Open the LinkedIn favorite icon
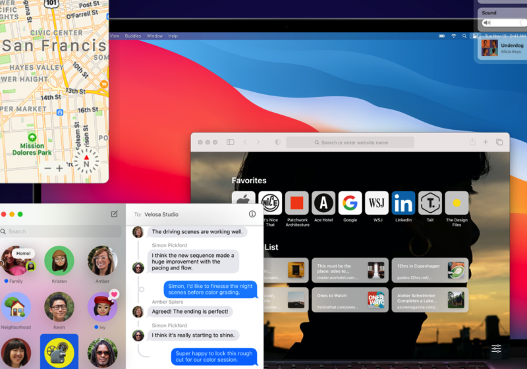The image size is (527, 369). tap(403, 203)
